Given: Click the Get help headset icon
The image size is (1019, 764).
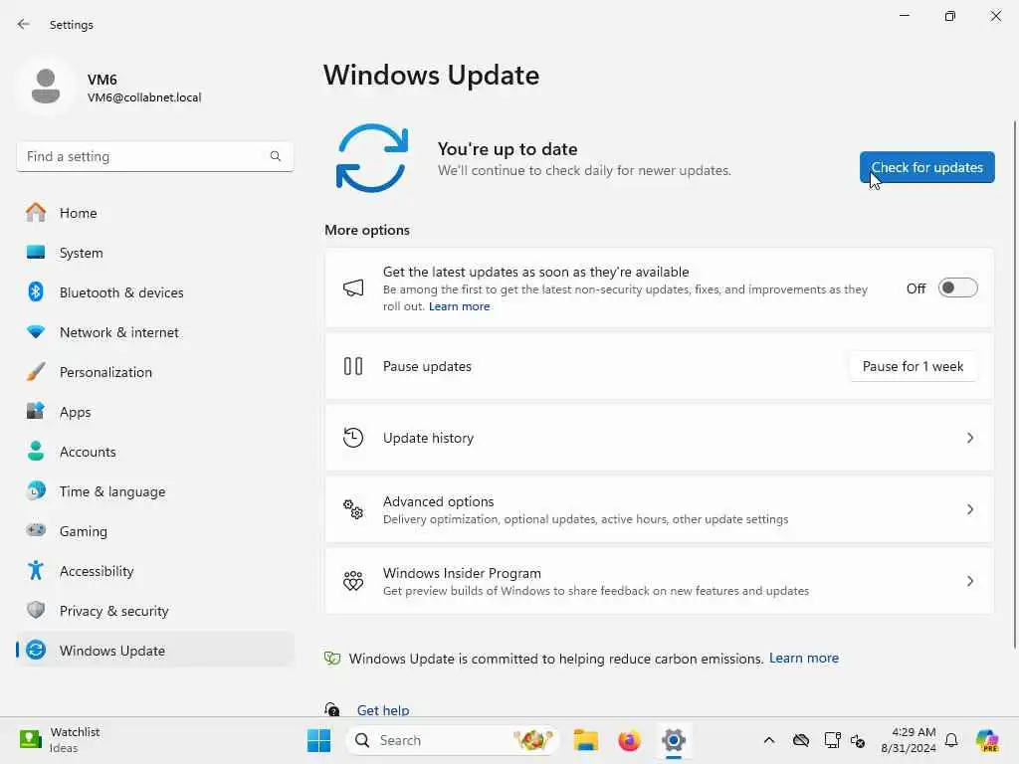Looking at the screenshot, I should [x=332, y=709].
